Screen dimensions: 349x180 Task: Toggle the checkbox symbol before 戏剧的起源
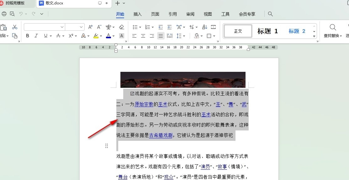click(x=132, y=94)
